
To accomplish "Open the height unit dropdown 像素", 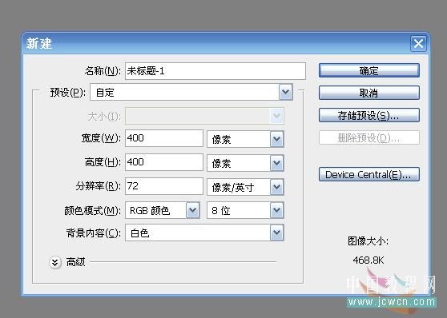I will tap(245, 163).
